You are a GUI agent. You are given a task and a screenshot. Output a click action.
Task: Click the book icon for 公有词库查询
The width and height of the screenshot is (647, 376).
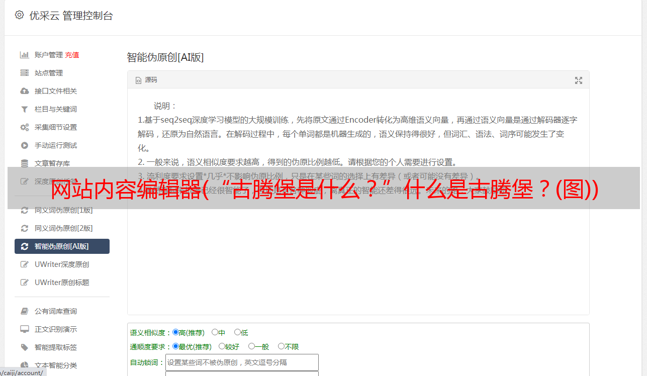24,311
